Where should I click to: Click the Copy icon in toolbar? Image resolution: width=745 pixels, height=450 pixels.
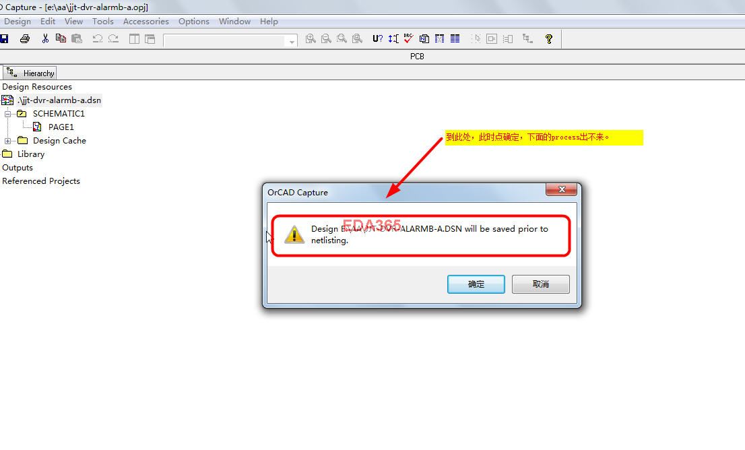(x=61, y=39)
